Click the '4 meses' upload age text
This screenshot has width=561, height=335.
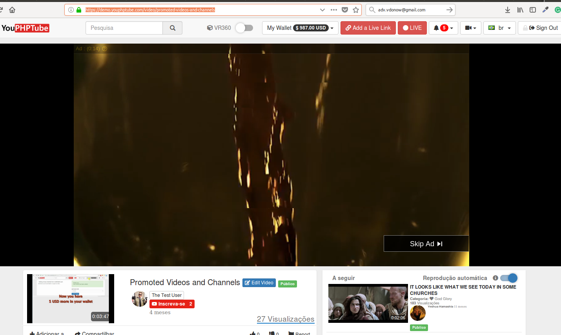(160, 313)
